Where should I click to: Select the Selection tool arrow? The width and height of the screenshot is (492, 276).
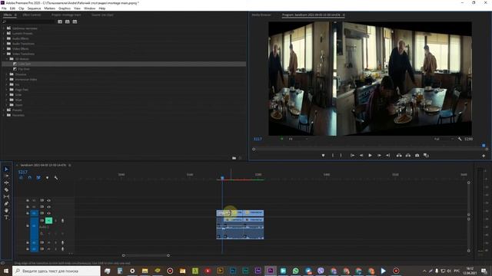6,169
